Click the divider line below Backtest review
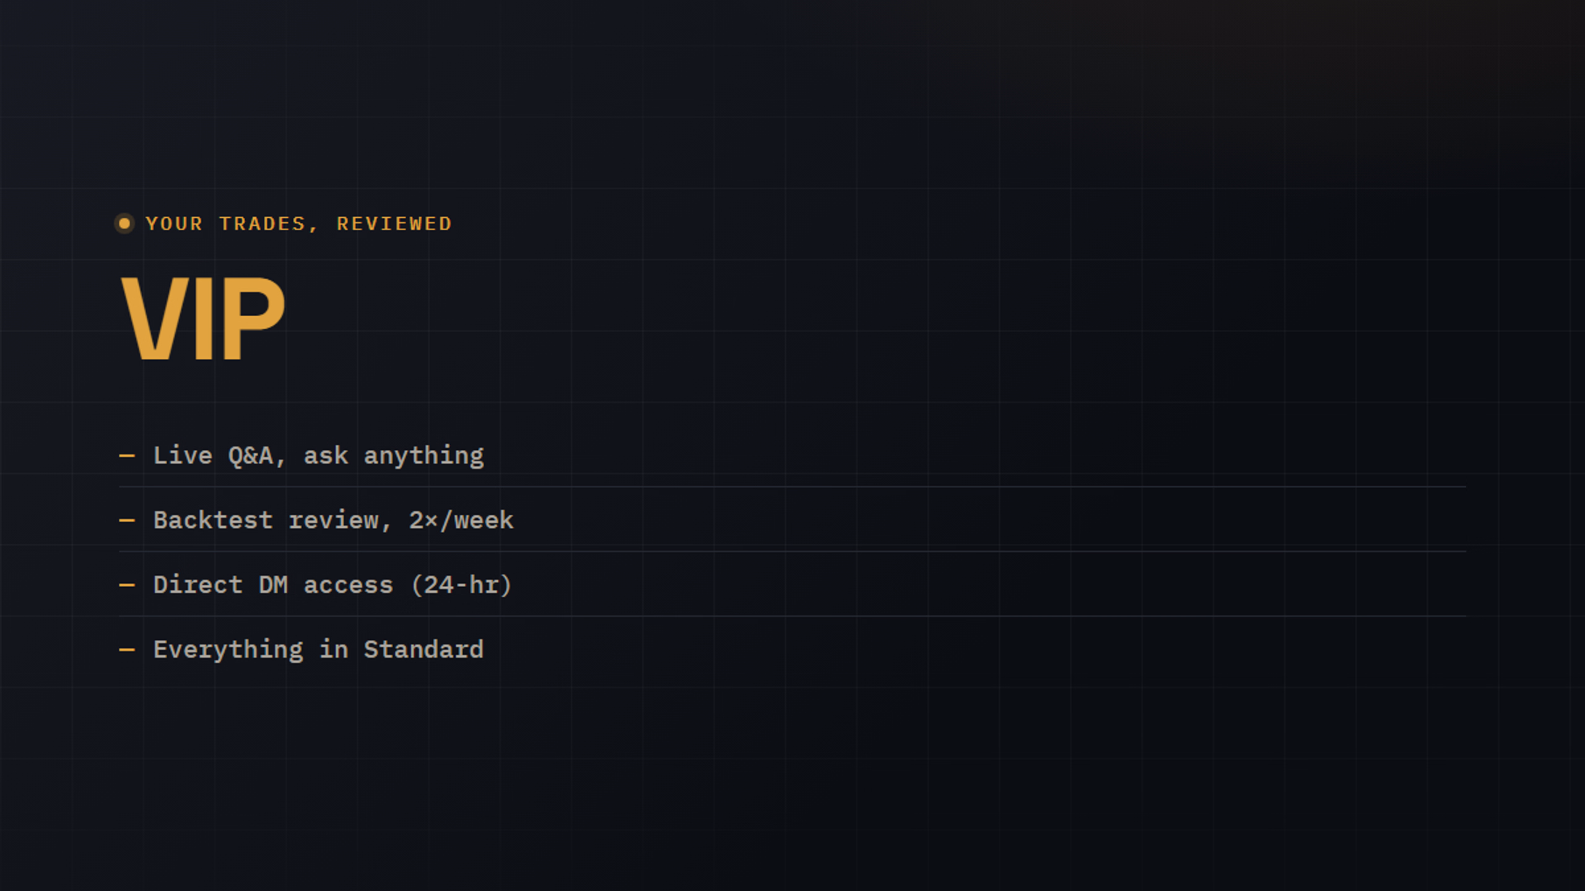This screenshot has height=891, width=1585. coord(792,551)
